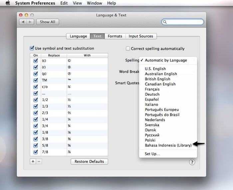Uncheck the c/o substitution row
The width and height of the screenshot is (233, 190).
36,87
